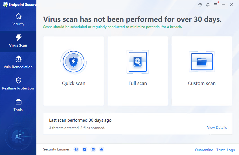Click the AI assistant brain icon
Image resolution: width=239 pixels, height=155 pixels.
18,137
